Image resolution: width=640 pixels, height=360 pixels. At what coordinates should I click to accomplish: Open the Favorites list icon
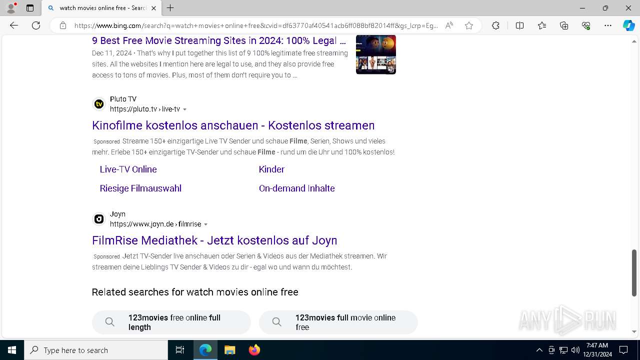(x=542, y=25)
